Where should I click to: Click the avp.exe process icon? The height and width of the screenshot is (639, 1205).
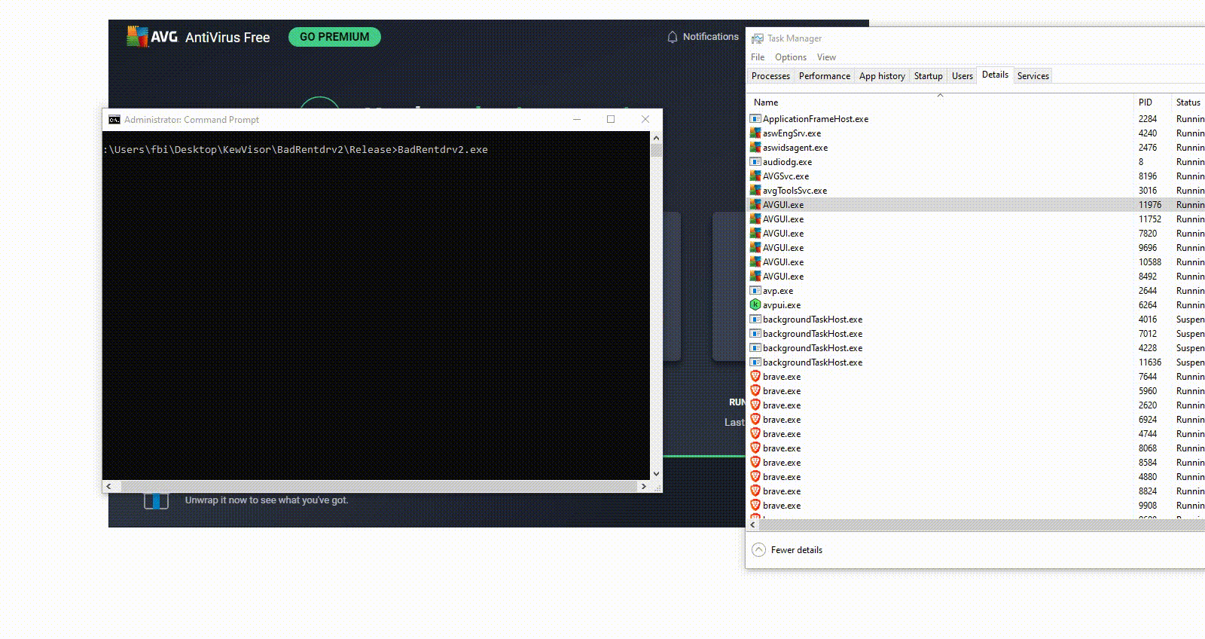pyautogui.click(x=755, y=291)
